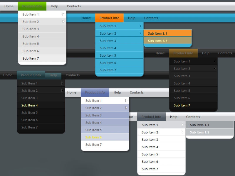Click Home in the lavender menu bar

click(72, 92)
